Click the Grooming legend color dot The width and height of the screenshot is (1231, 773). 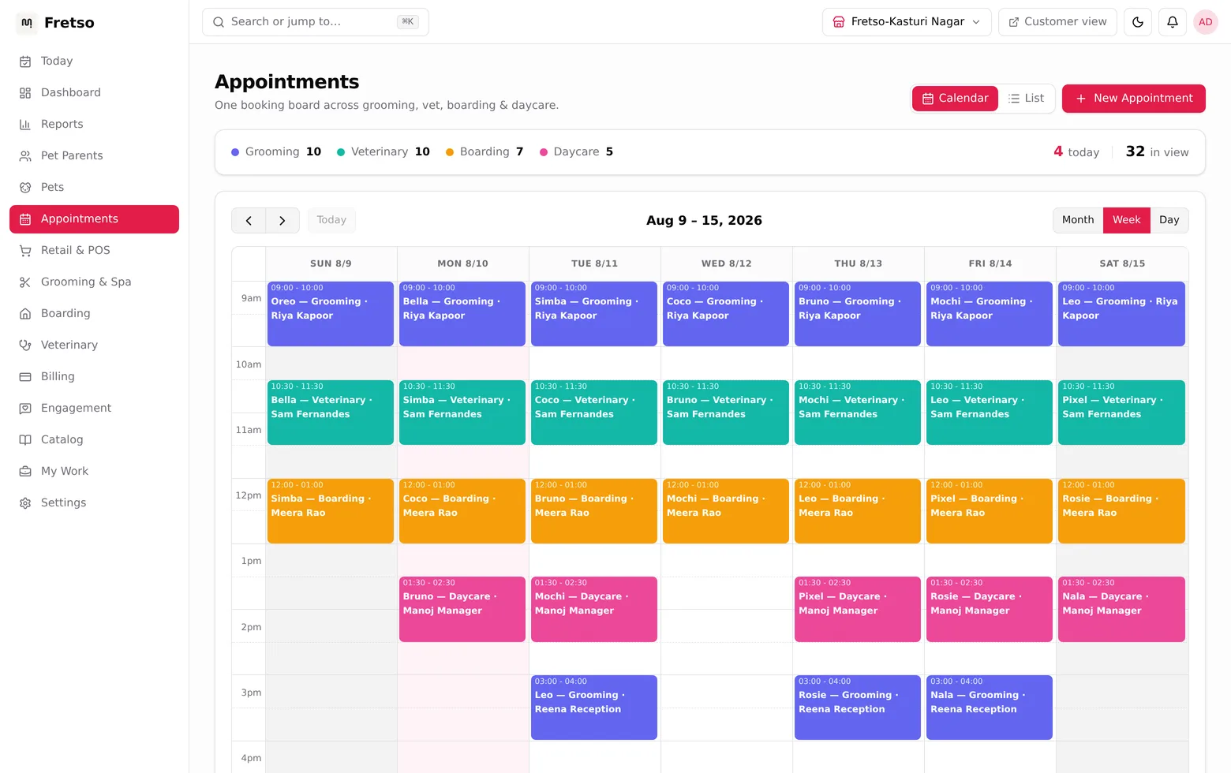point(235,152)
